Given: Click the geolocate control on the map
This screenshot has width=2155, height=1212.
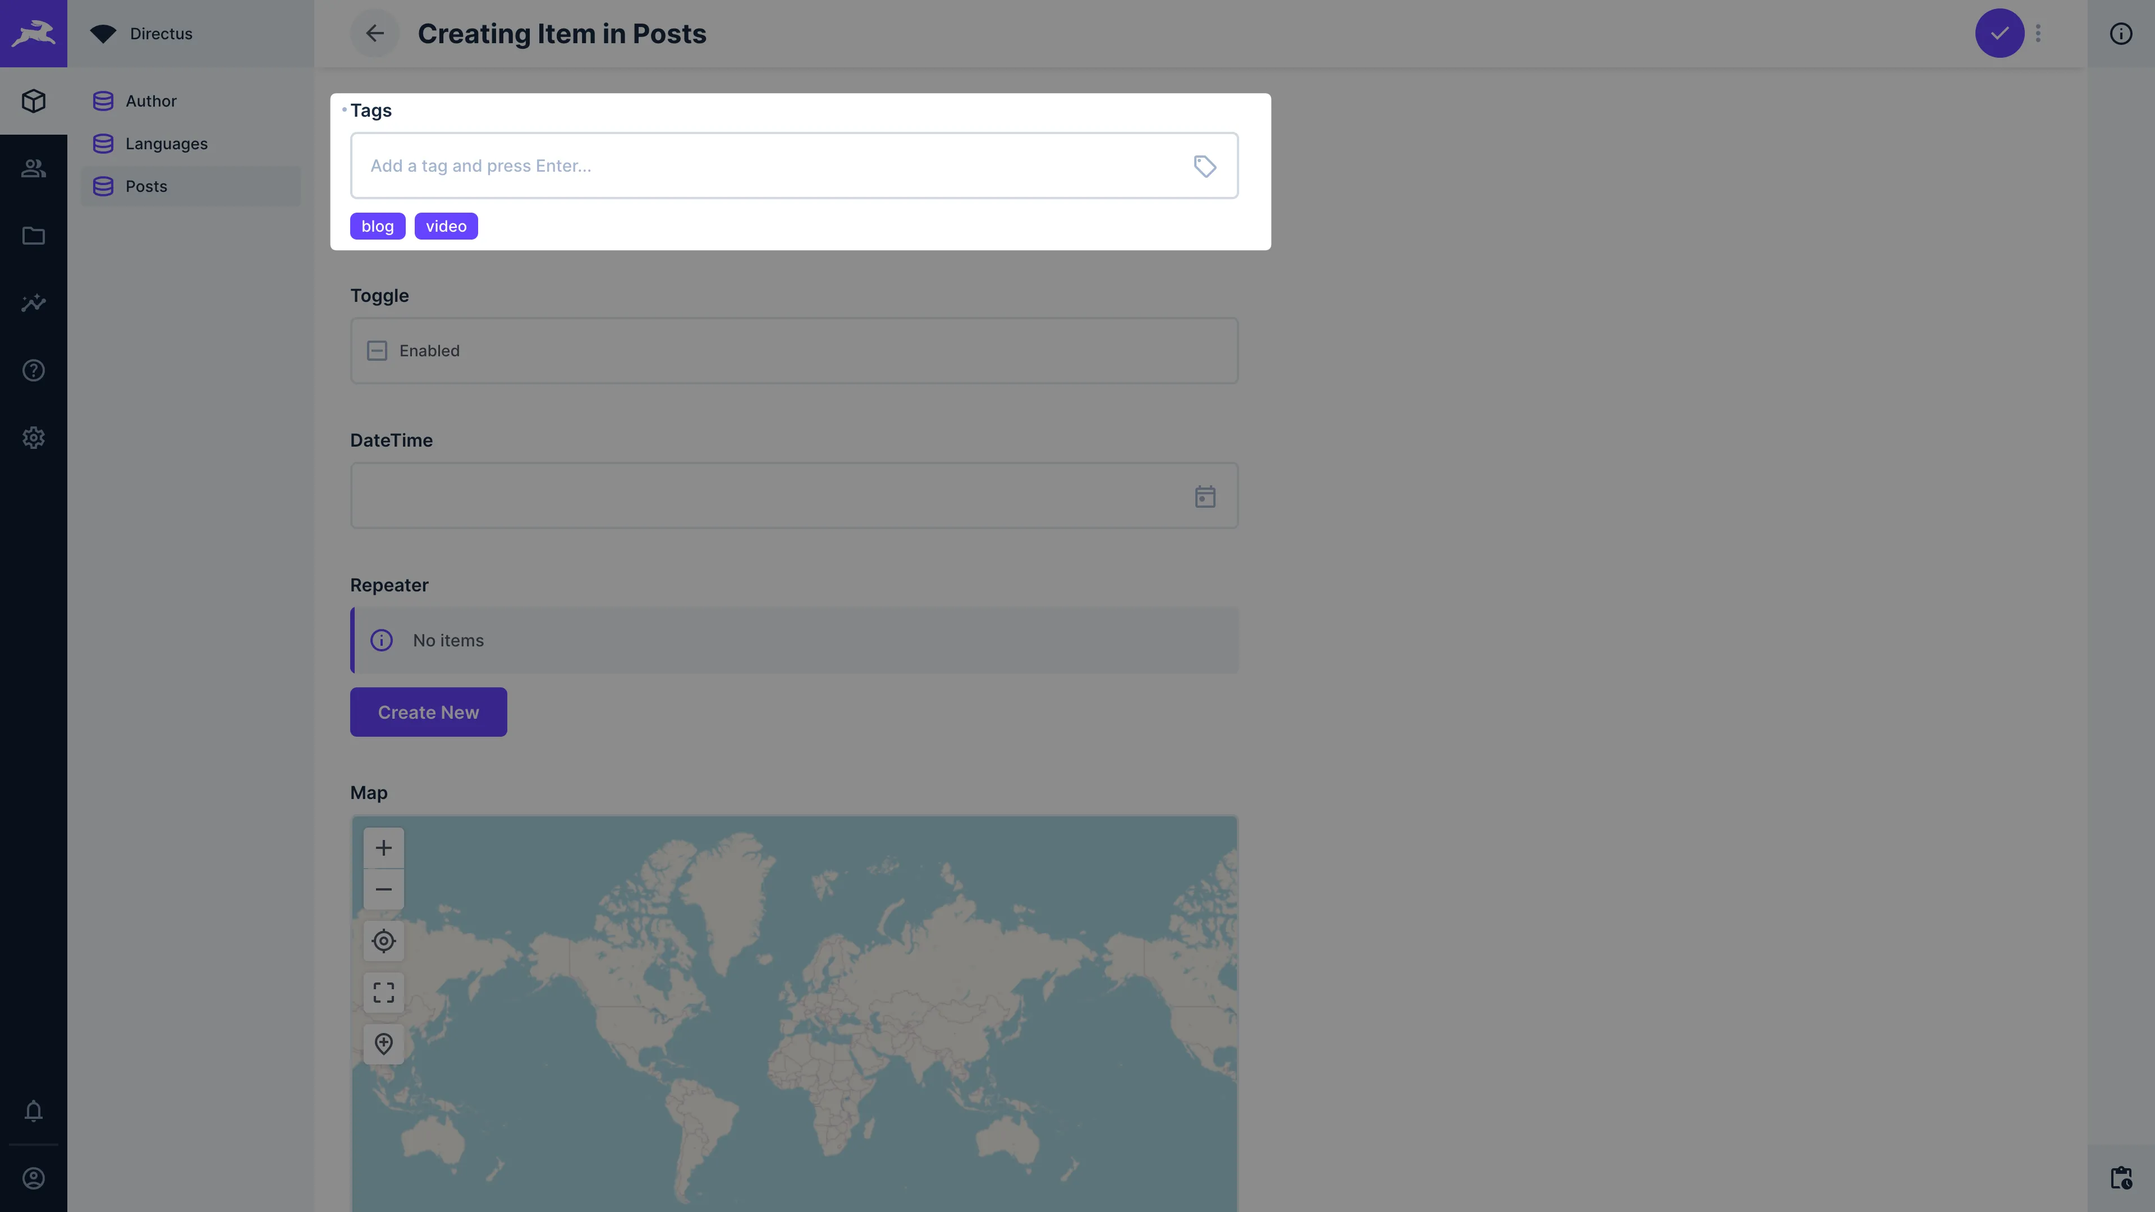Looking at the screenshot, I should [x=383, y=940].
